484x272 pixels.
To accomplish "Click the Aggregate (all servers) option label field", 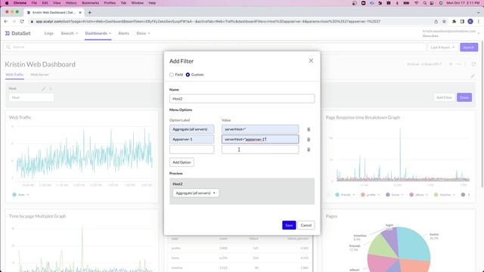I will coord(191,129).
